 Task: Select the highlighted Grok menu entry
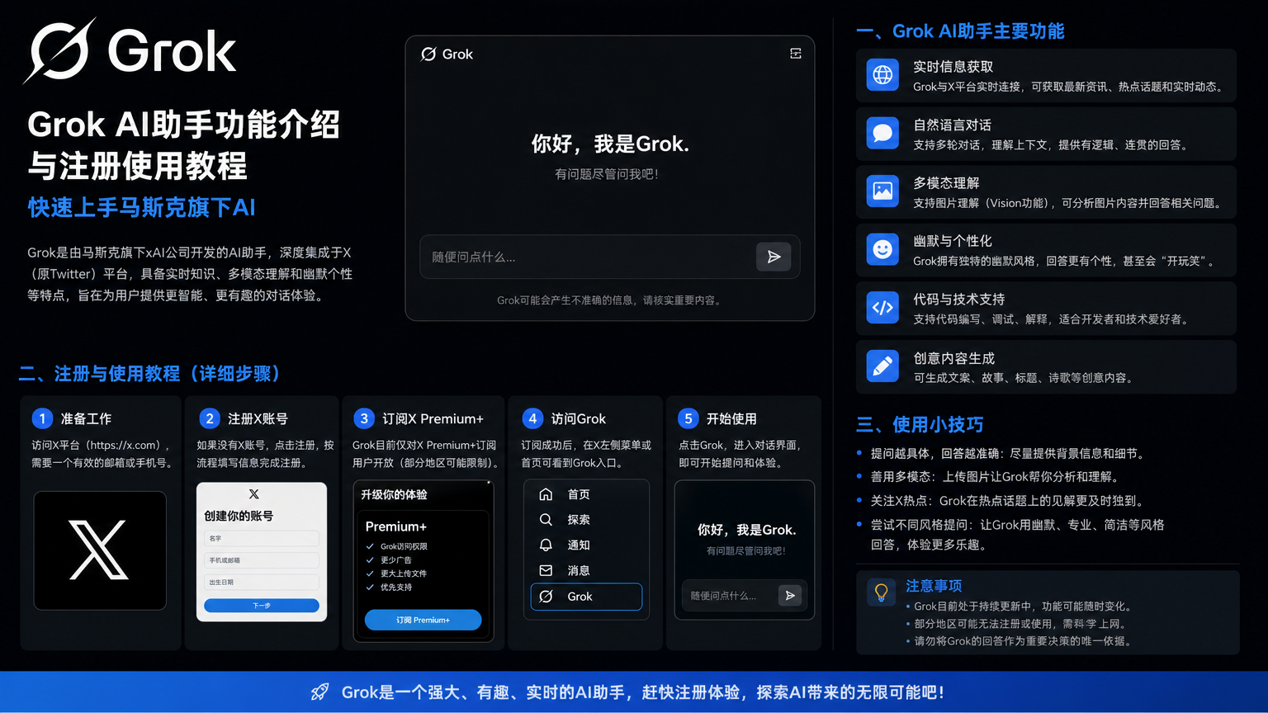pyautogui.click(x=586, y=597)
